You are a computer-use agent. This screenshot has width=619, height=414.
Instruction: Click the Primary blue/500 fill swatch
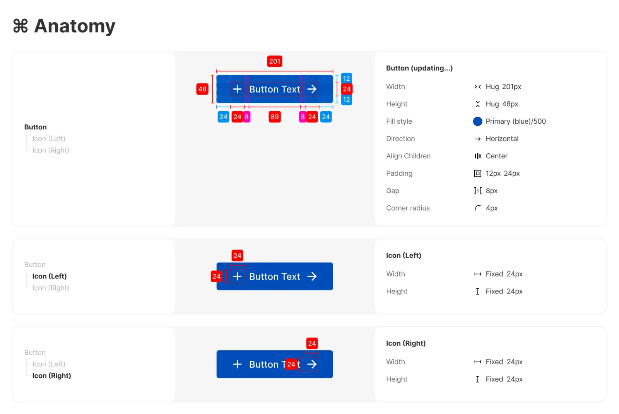click(x=477, y=121)
